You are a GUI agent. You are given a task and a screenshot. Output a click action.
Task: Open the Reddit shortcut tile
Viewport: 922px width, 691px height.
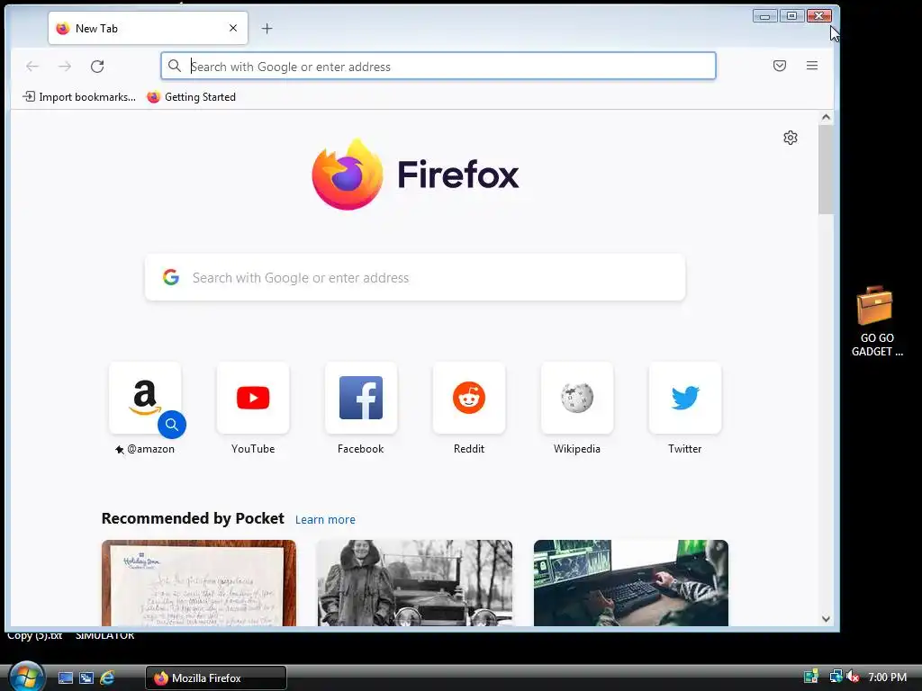click(468, 398)
